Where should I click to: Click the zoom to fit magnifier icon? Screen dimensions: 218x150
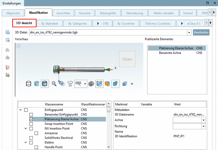coord(54,84)
